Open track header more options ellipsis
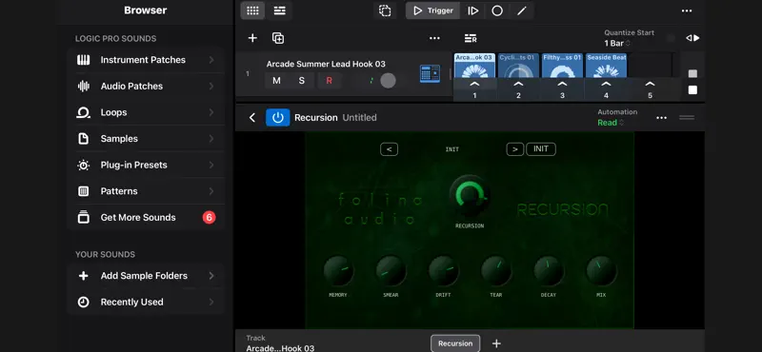The width and height of the screenshot is (762, 352). pyautogui.click(x=434, y=38)
